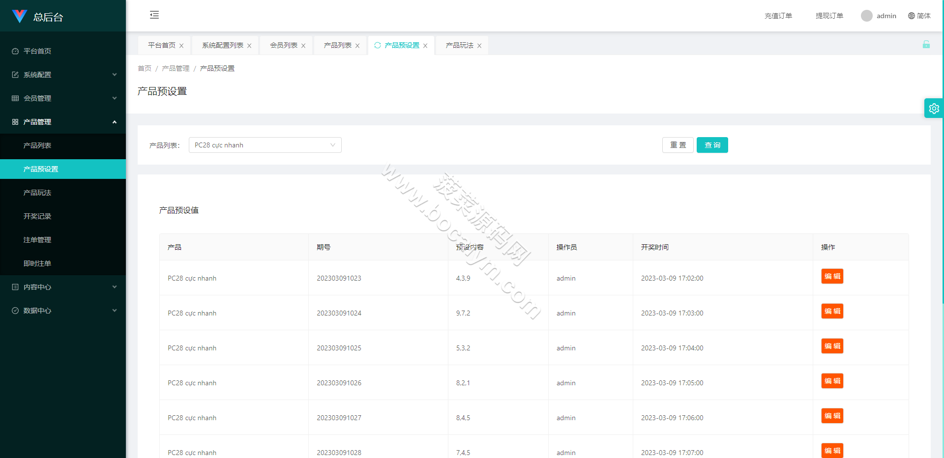Open the teal settings gear panel
944x458 pixels.
(x=934, y=108)
